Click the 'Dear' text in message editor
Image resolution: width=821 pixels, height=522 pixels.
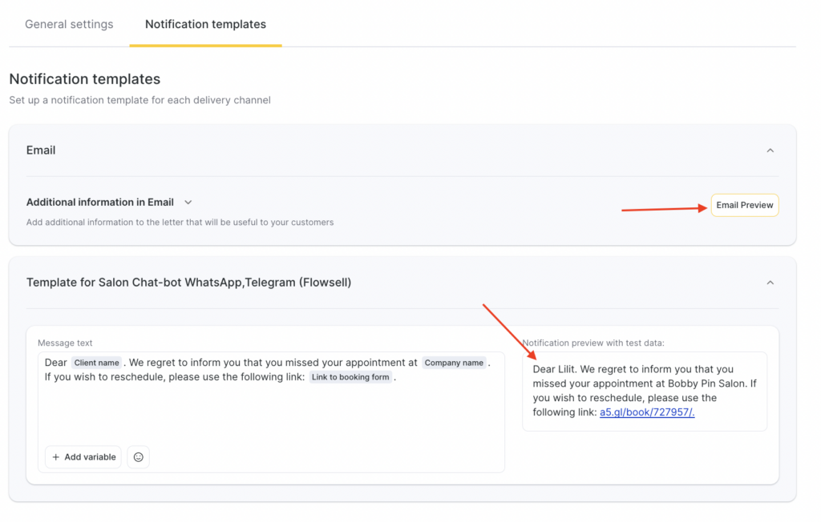(56, 363)
